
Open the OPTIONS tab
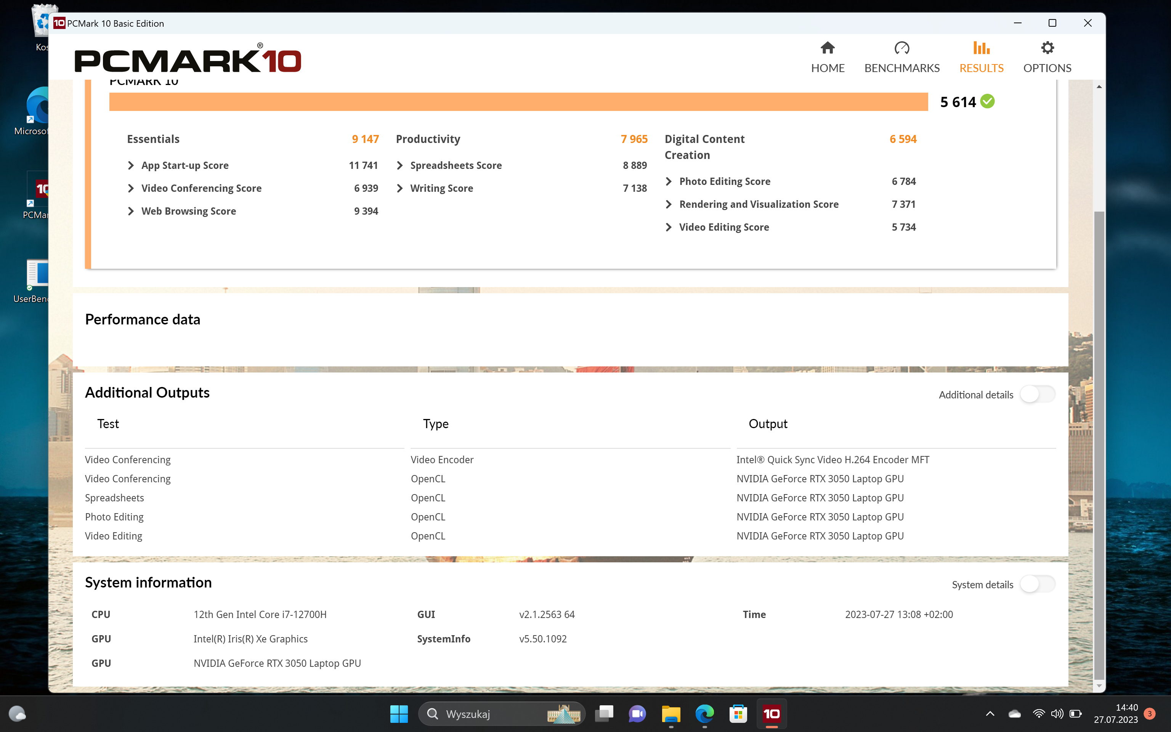tap(1047, 57)
